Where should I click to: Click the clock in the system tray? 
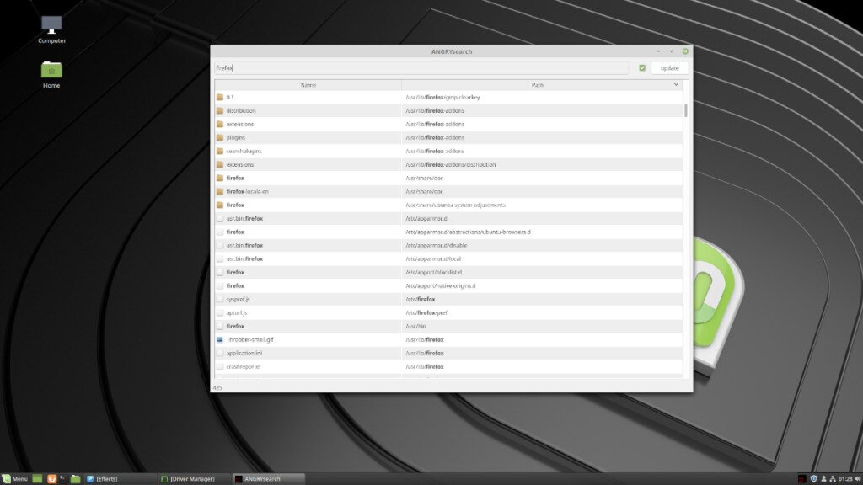click(x=845, y=478)
